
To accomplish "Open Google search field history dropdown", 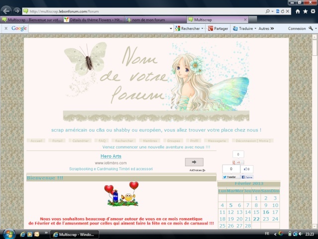I will click(171, 28).
